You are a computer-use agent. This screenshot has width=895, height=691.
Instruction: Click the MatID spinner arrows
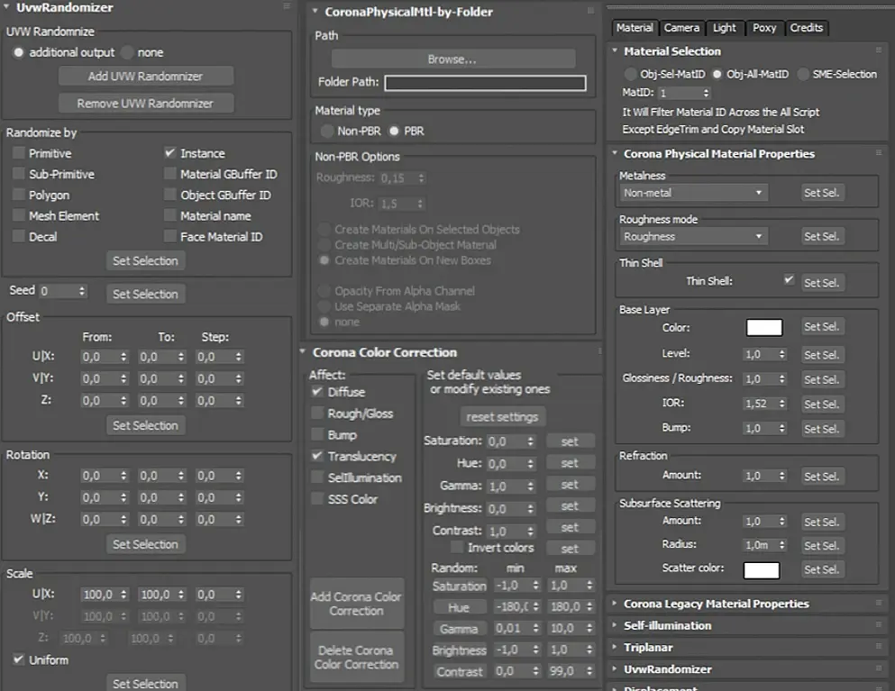point(706,93)
